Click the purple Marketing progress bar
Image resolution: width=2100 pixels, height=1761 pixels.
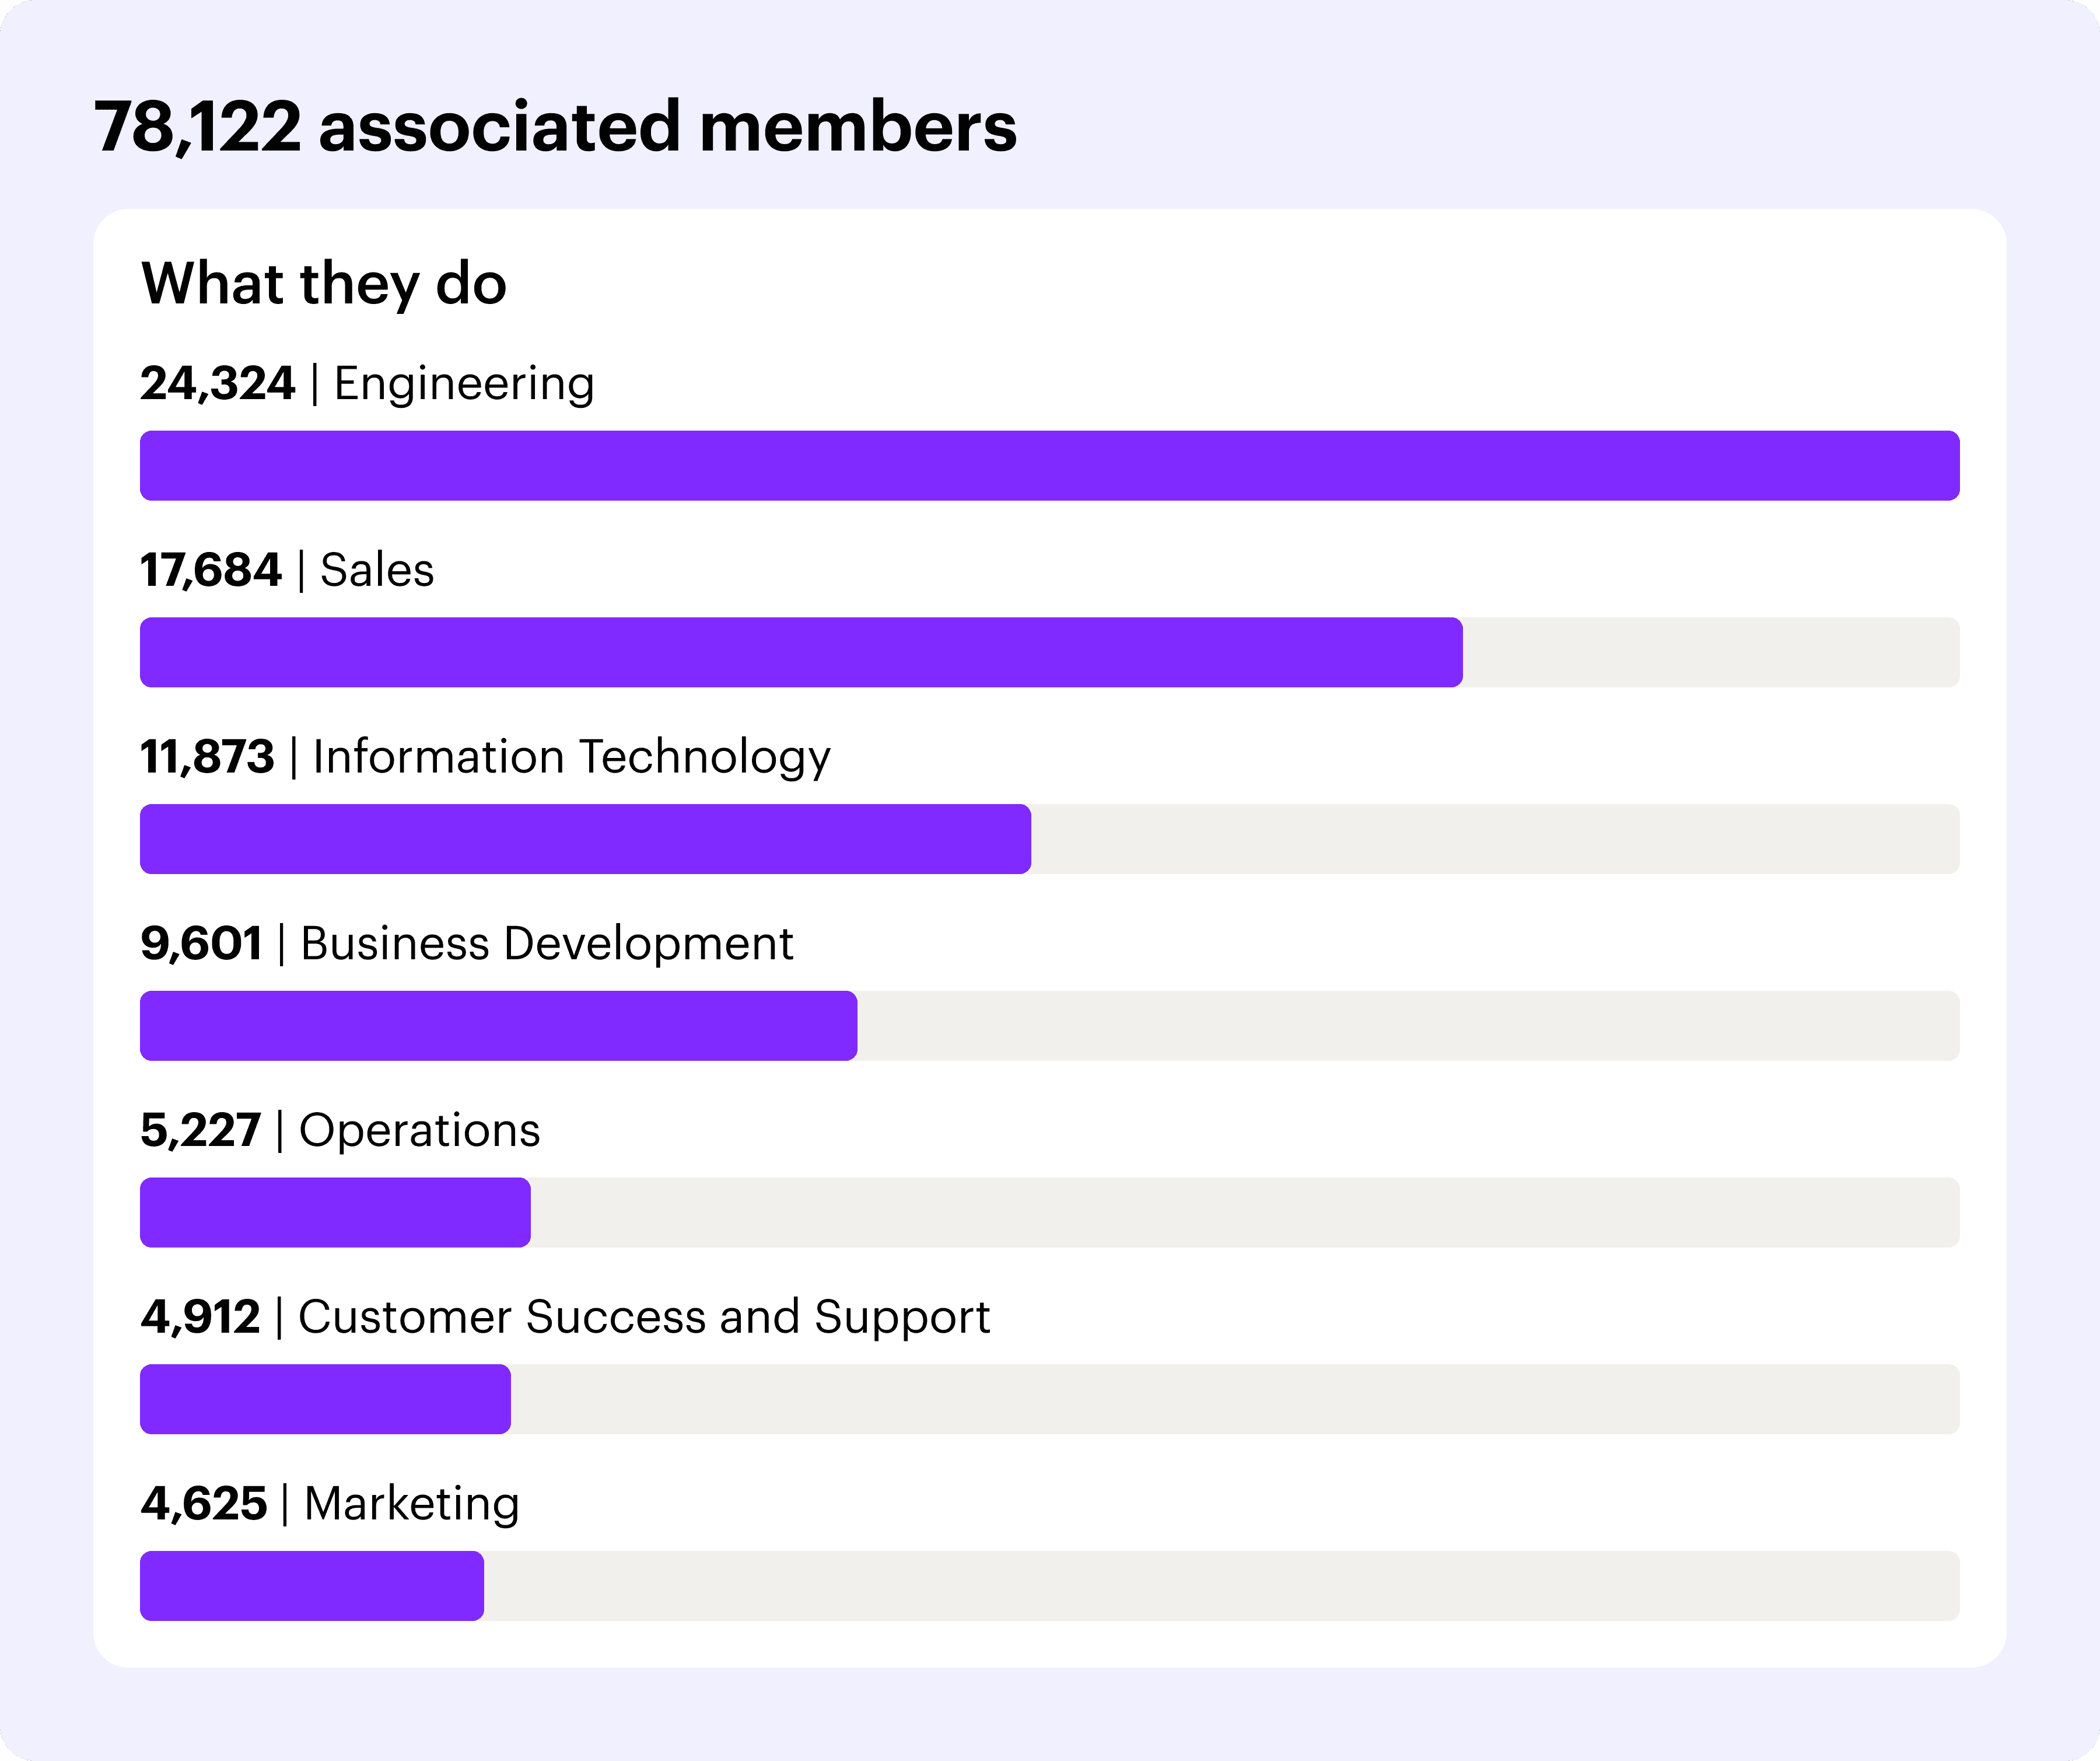tap(312, 1586)
